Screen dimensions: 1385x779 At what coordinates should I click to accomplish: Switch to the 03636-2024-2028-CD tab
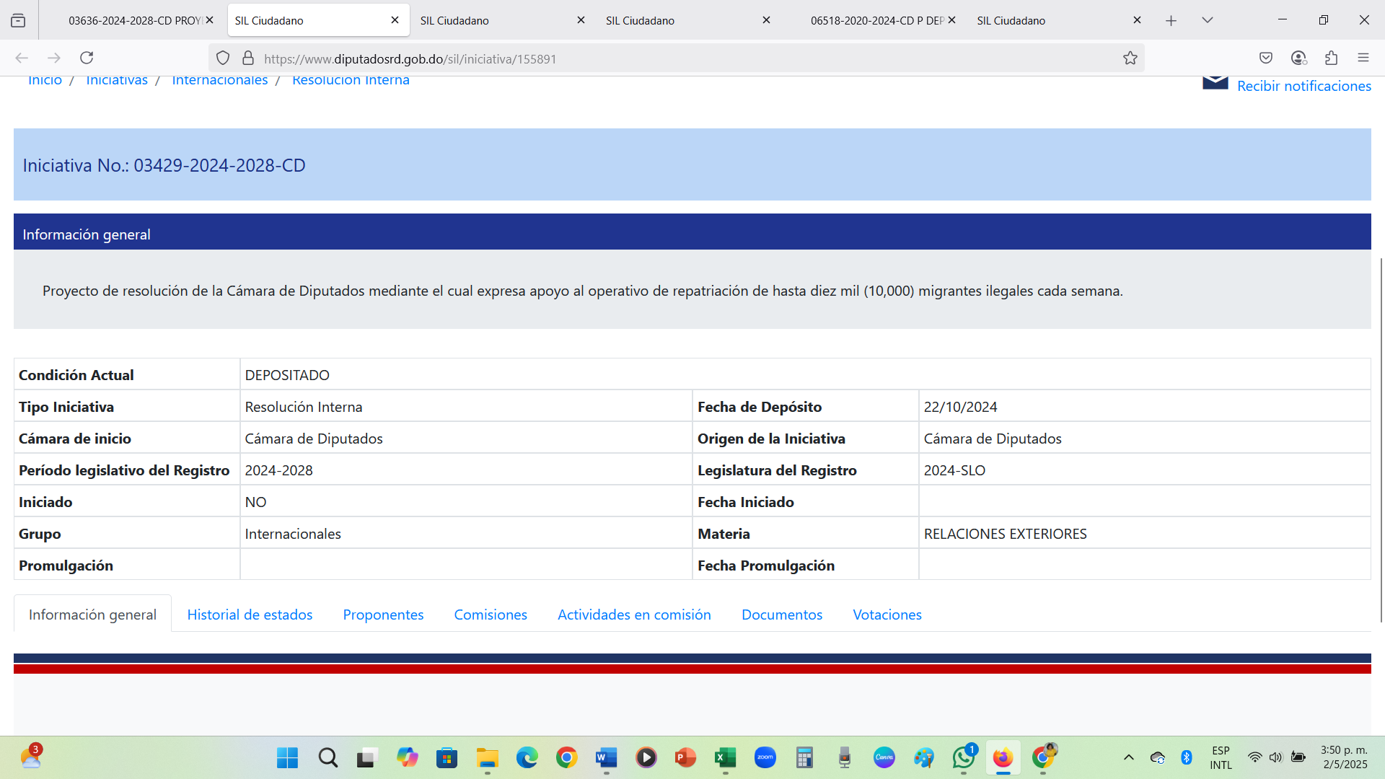pyautogui.click(x=135, y=20)
